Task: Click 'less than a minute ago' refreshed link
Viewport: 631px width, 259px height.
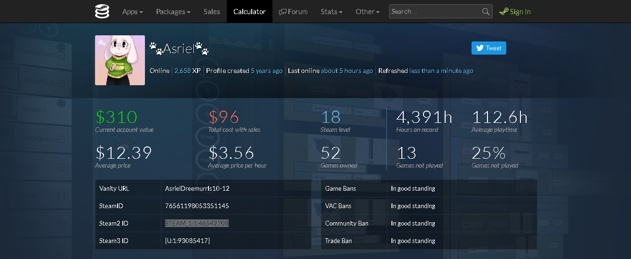Action: pos(441,71)
